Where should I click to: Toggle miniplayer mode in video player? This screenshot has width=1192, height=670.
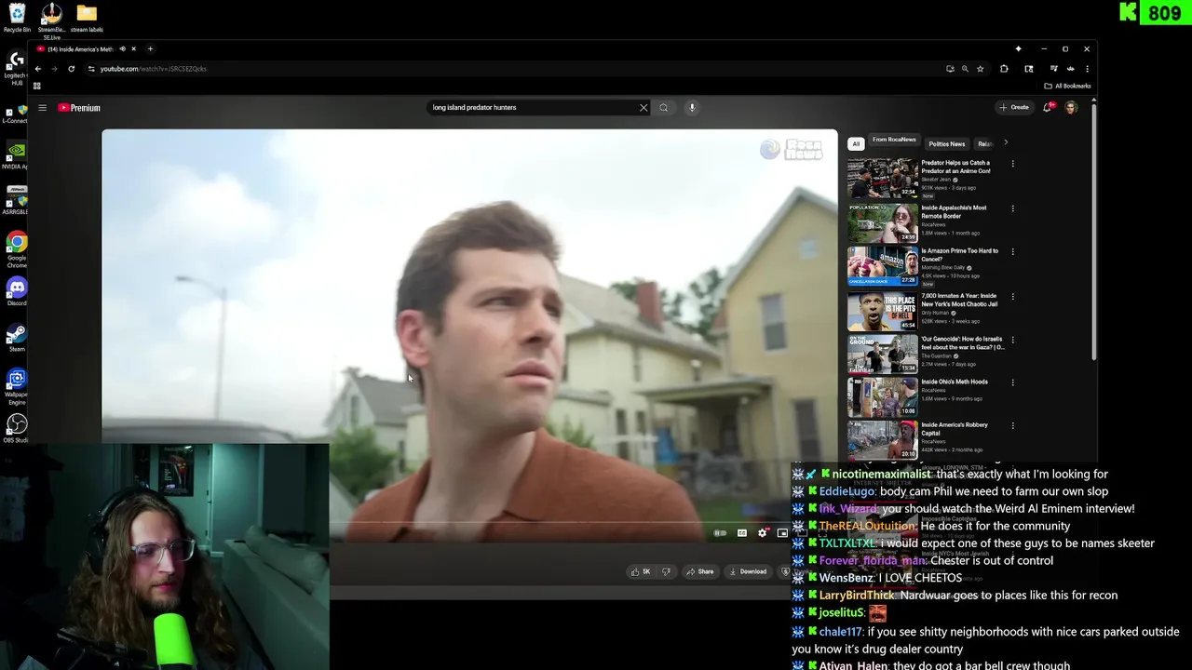click(x=782, y=533)
